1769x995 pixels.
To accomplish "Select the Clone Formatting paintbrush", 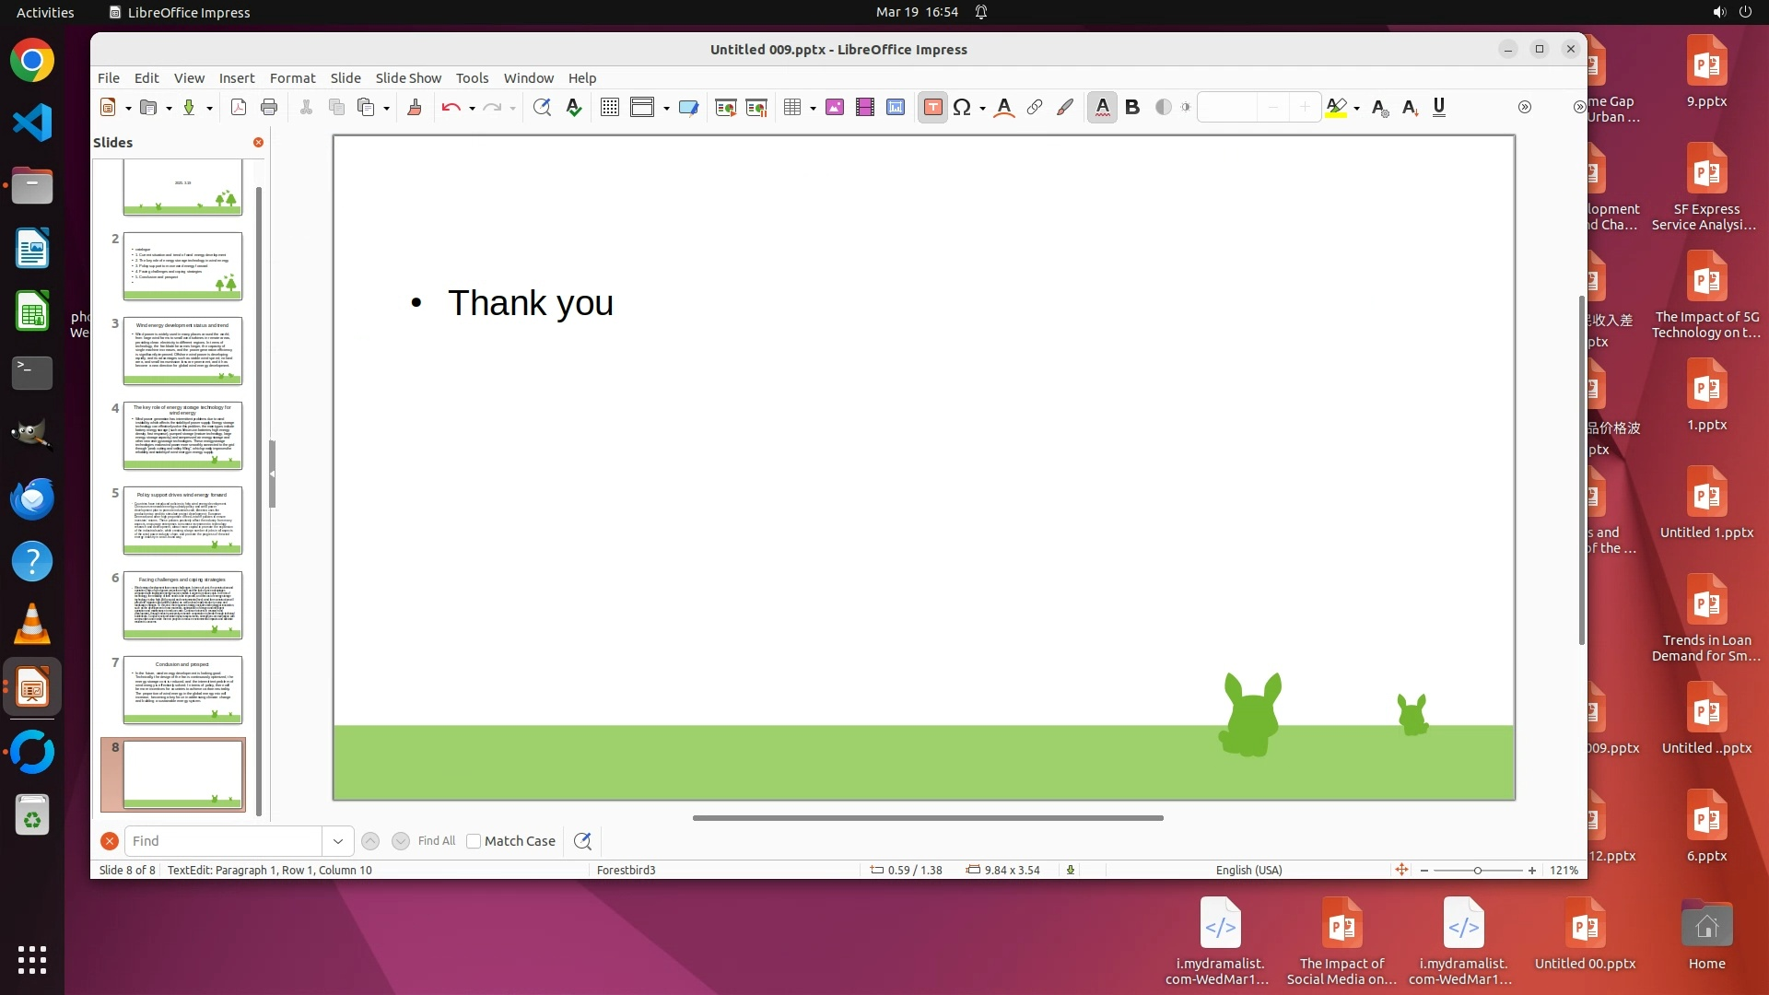I will [414, 108].
